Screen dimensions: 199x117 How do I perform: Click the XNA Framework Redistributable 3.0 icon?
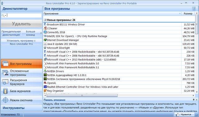point(45,63)
